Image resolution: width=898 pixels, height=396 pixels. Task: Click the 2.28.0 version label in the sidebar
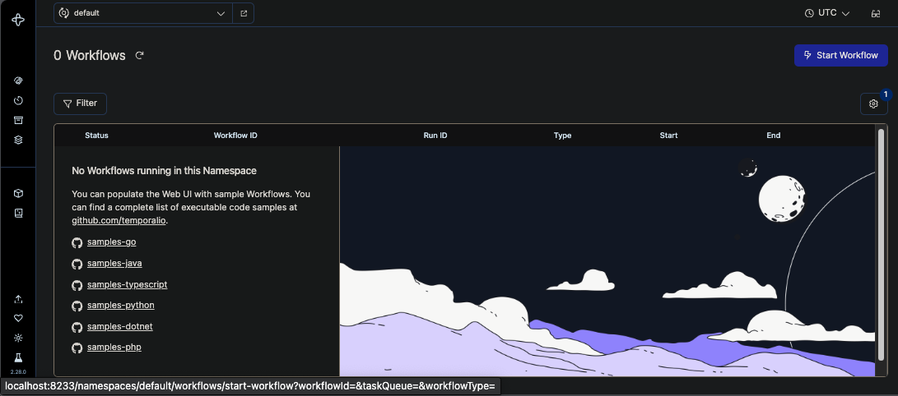[x=18, y=372]
